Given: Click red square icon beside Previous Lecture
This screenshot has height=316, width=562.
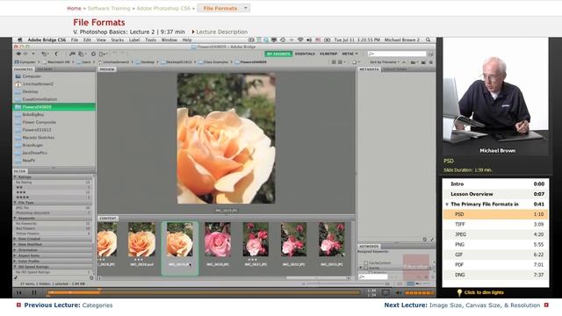Looking at the screenshot, I should point(18,305).
